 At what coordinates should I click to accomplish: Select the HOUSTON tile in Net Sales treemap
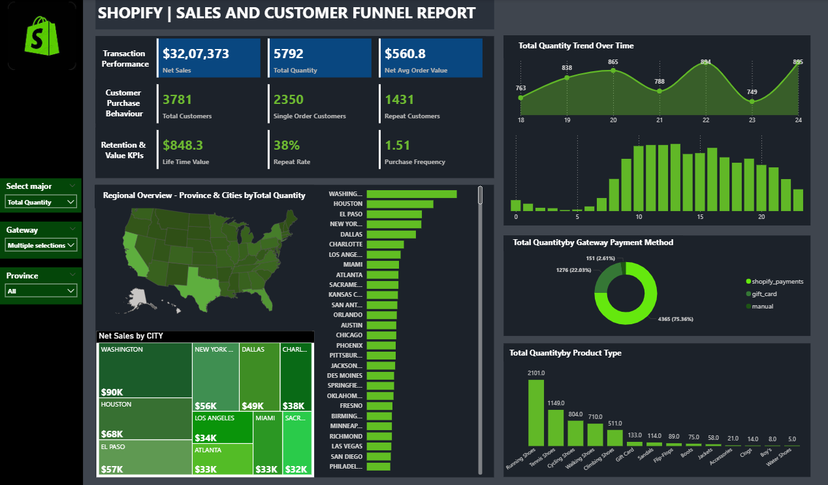(144, 418)
